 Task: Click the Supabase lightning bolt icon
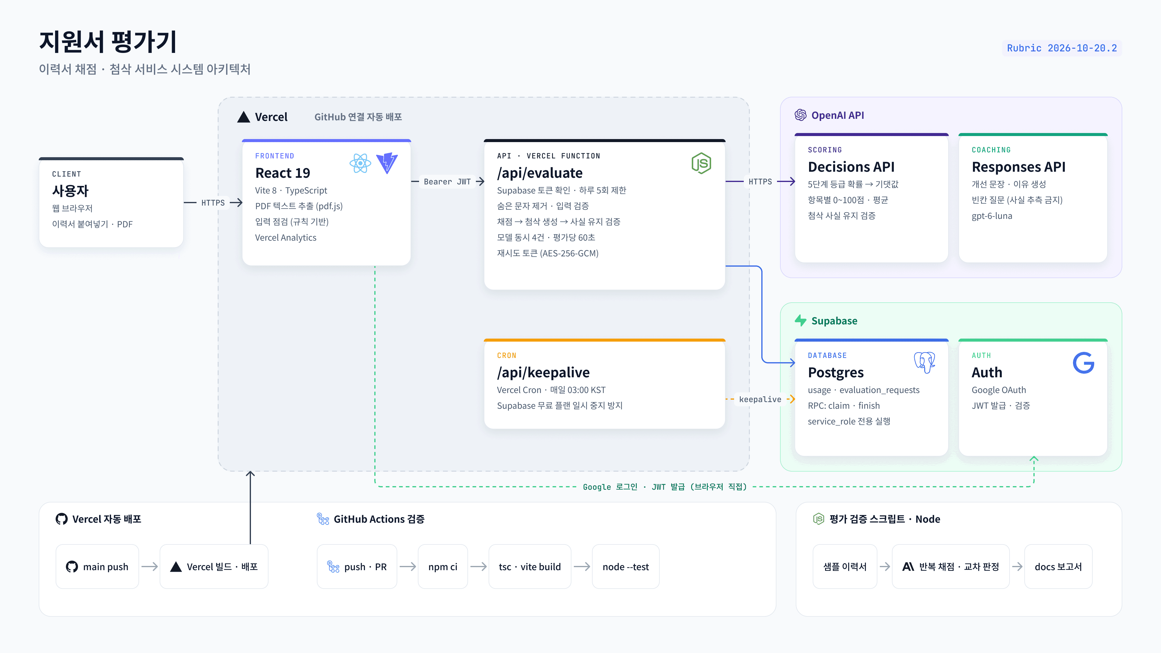point(800,321)
